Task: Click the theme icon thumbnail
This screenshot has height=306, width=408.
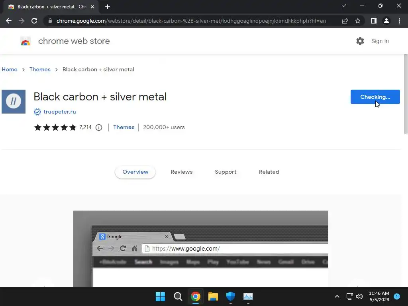Action: click(14, 102)
